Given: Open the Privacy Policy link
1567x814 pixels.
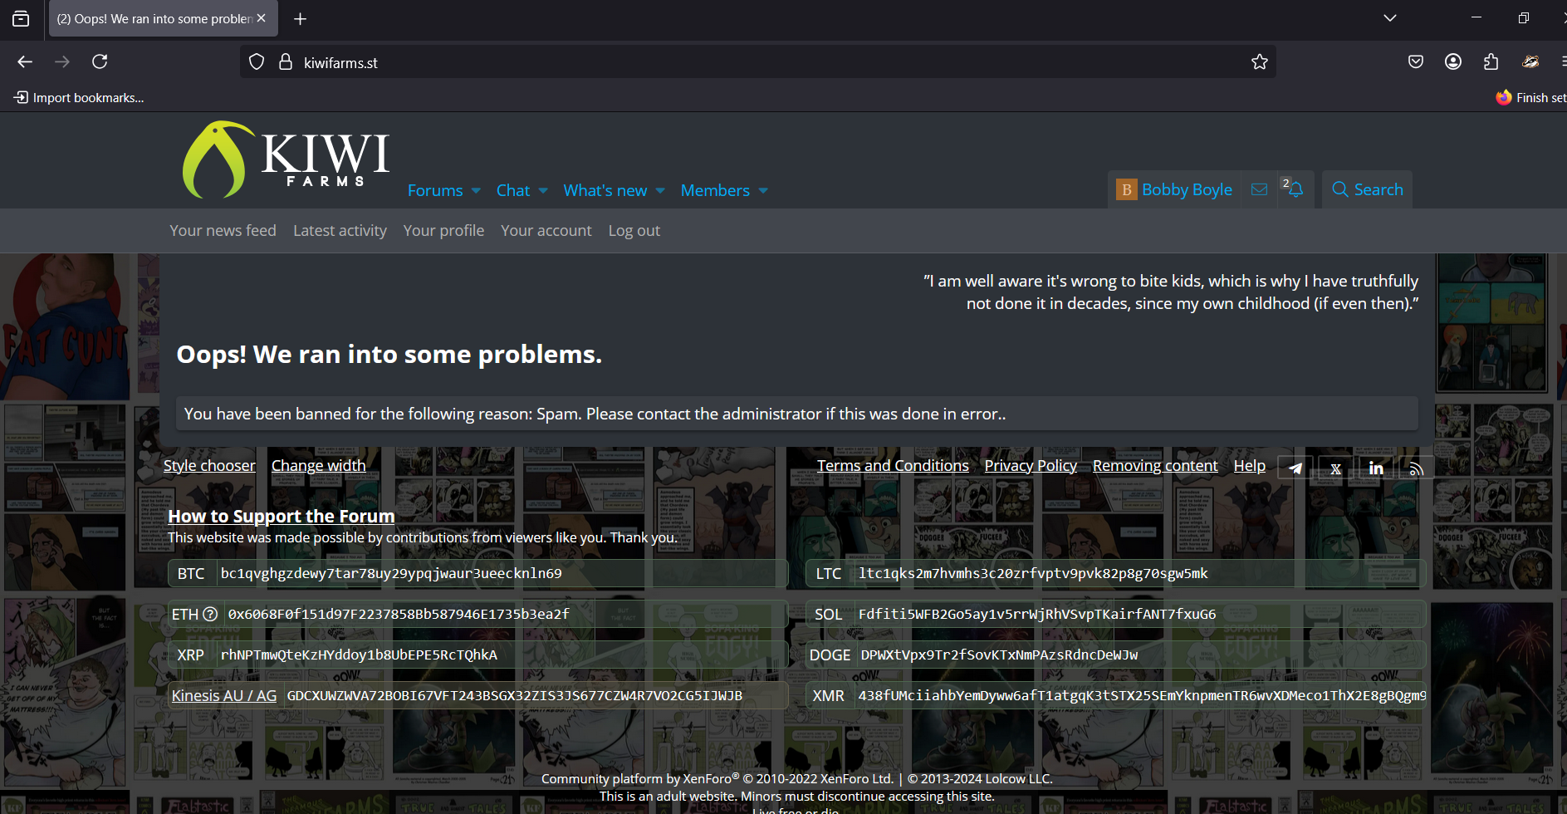Looking at the screenshot, I should 1031,466.
